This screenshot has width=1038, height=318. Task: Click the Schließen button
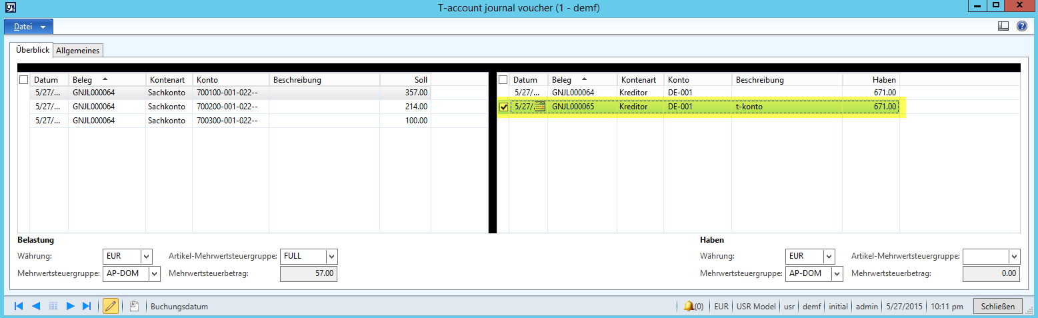point(998,307)
